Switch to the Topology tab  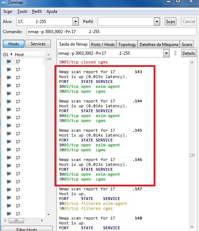(127, 45)
